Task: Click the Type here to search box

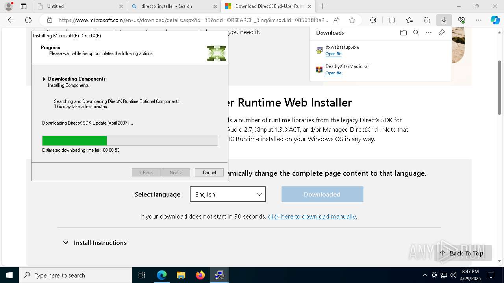Action: [x=76, y=275]
